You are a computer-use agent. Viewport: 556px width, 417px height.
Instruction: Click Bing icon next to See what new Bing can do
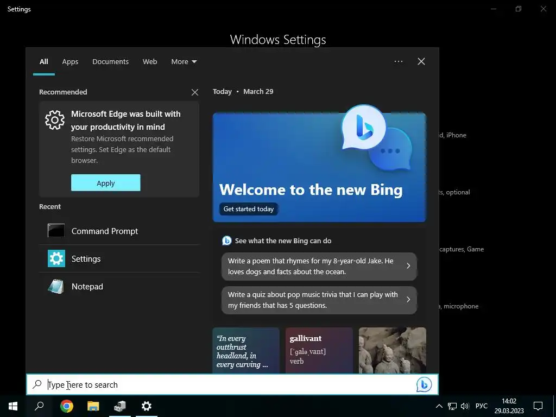pyautogui.click(x=226, y=241)
